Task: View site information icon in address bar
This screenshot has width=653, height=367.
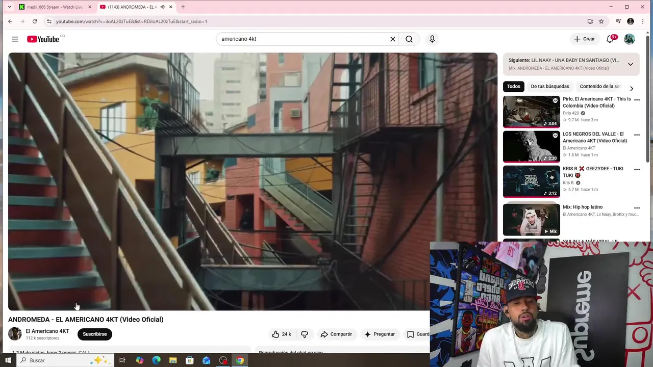Action: (49, 21)
